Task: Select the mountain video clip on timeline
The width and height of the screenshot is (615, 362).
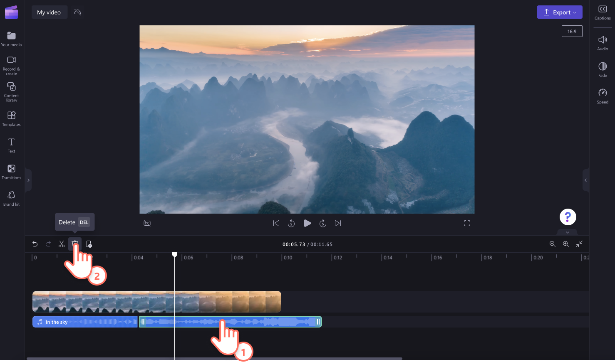Action: point(157,302)
